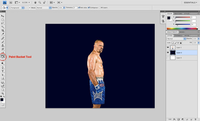The image size is (200, 121).
Task: Open Layers panel Fill arrow
Action: pos(198,43)
